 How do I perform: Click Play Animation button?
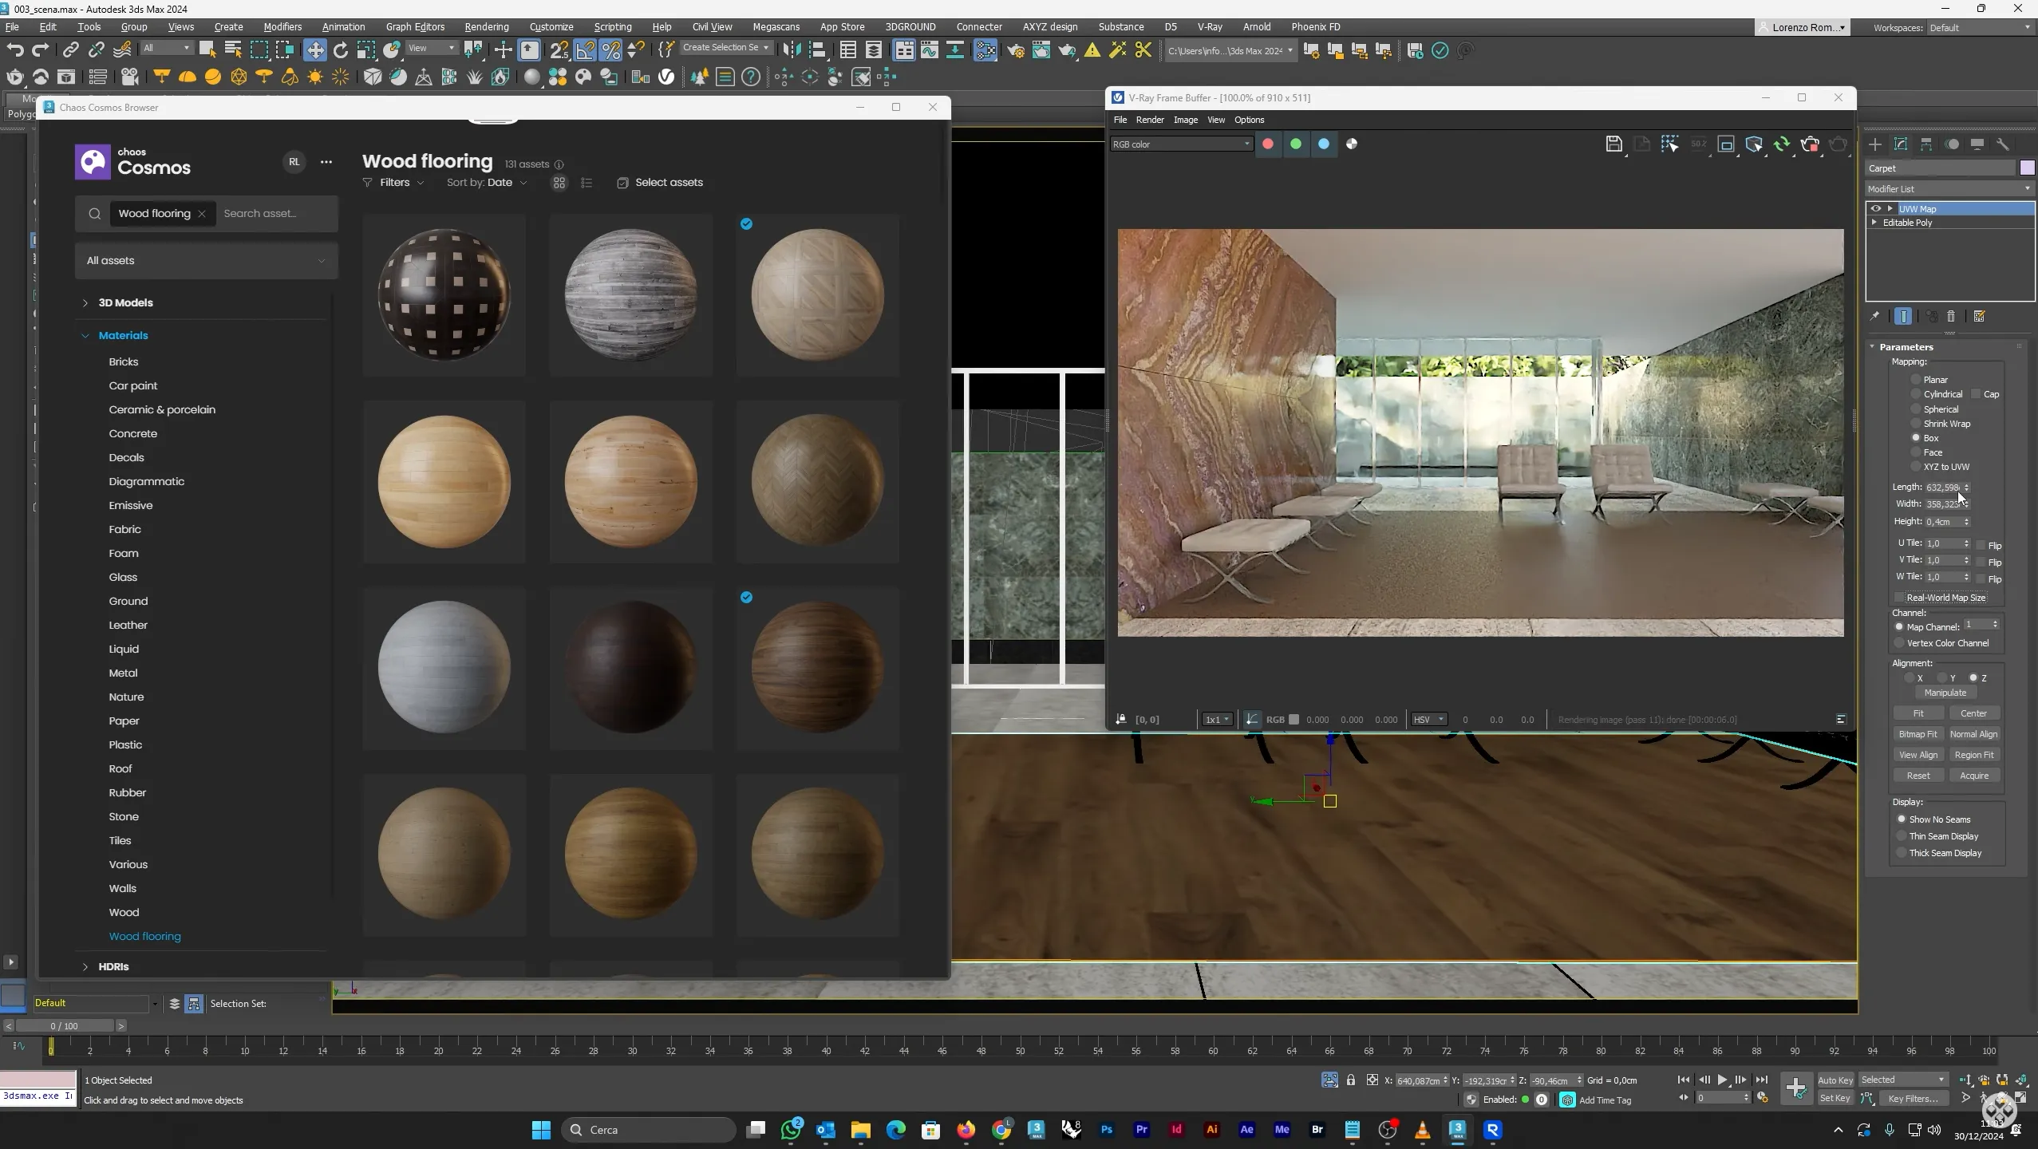[x=1722, y=1080]
